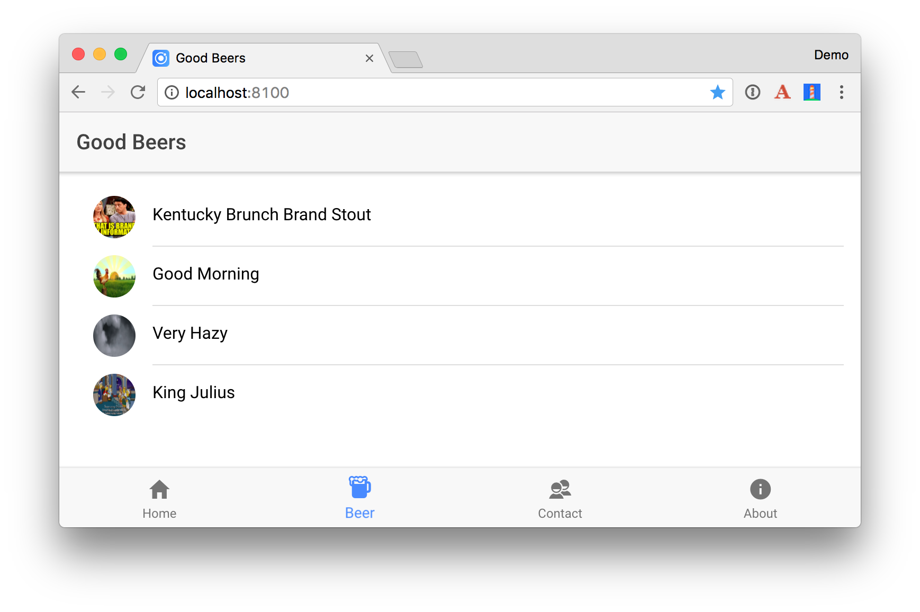Focus the localhost:8100 address bar
920x612 pixels.
point(445,93)
